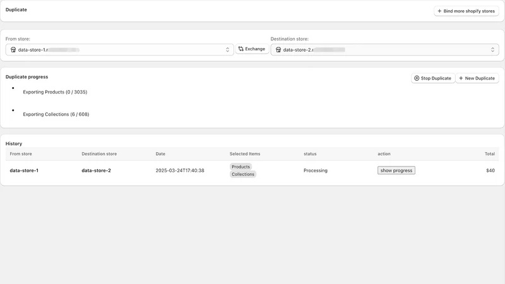Click the From store dropdown chevron arrows

point(227,50)
